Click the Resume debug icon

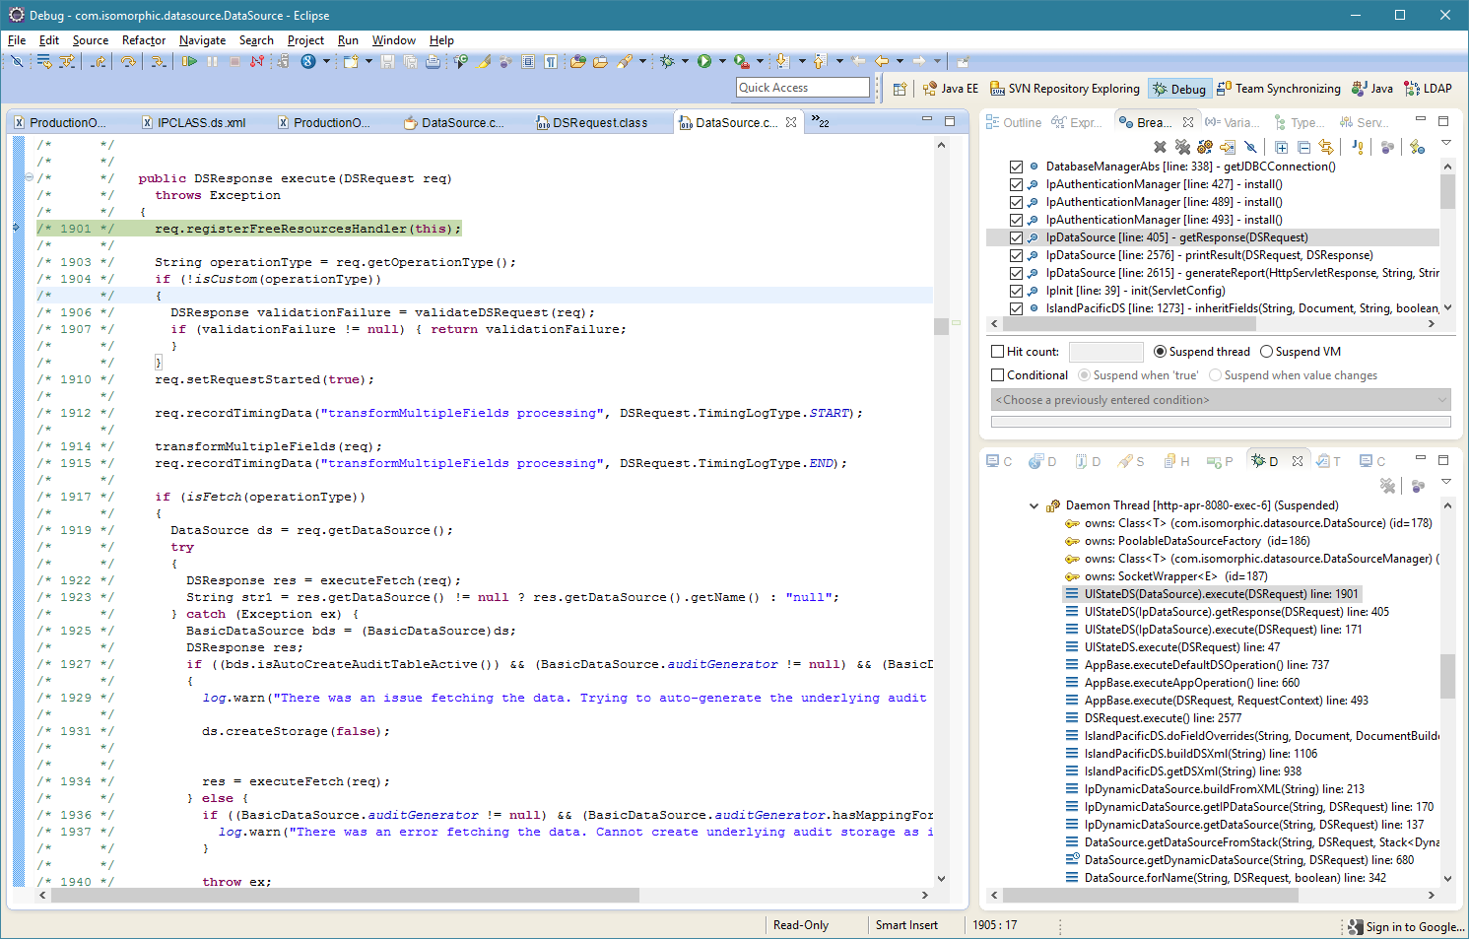point(189,61)
